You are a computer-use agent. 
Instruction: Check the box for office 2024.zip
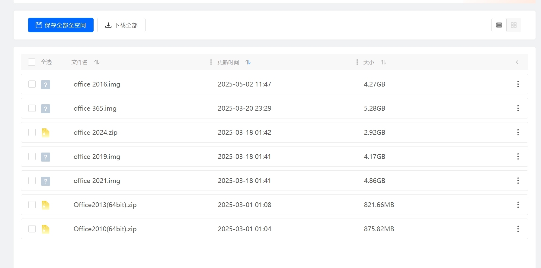click(x=32, y=132)
